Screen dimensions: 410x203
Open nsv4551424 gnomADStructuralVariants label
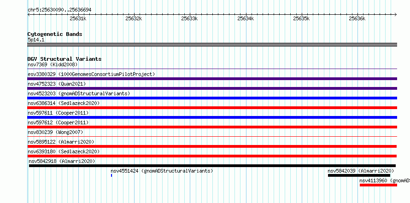(162, 171)
